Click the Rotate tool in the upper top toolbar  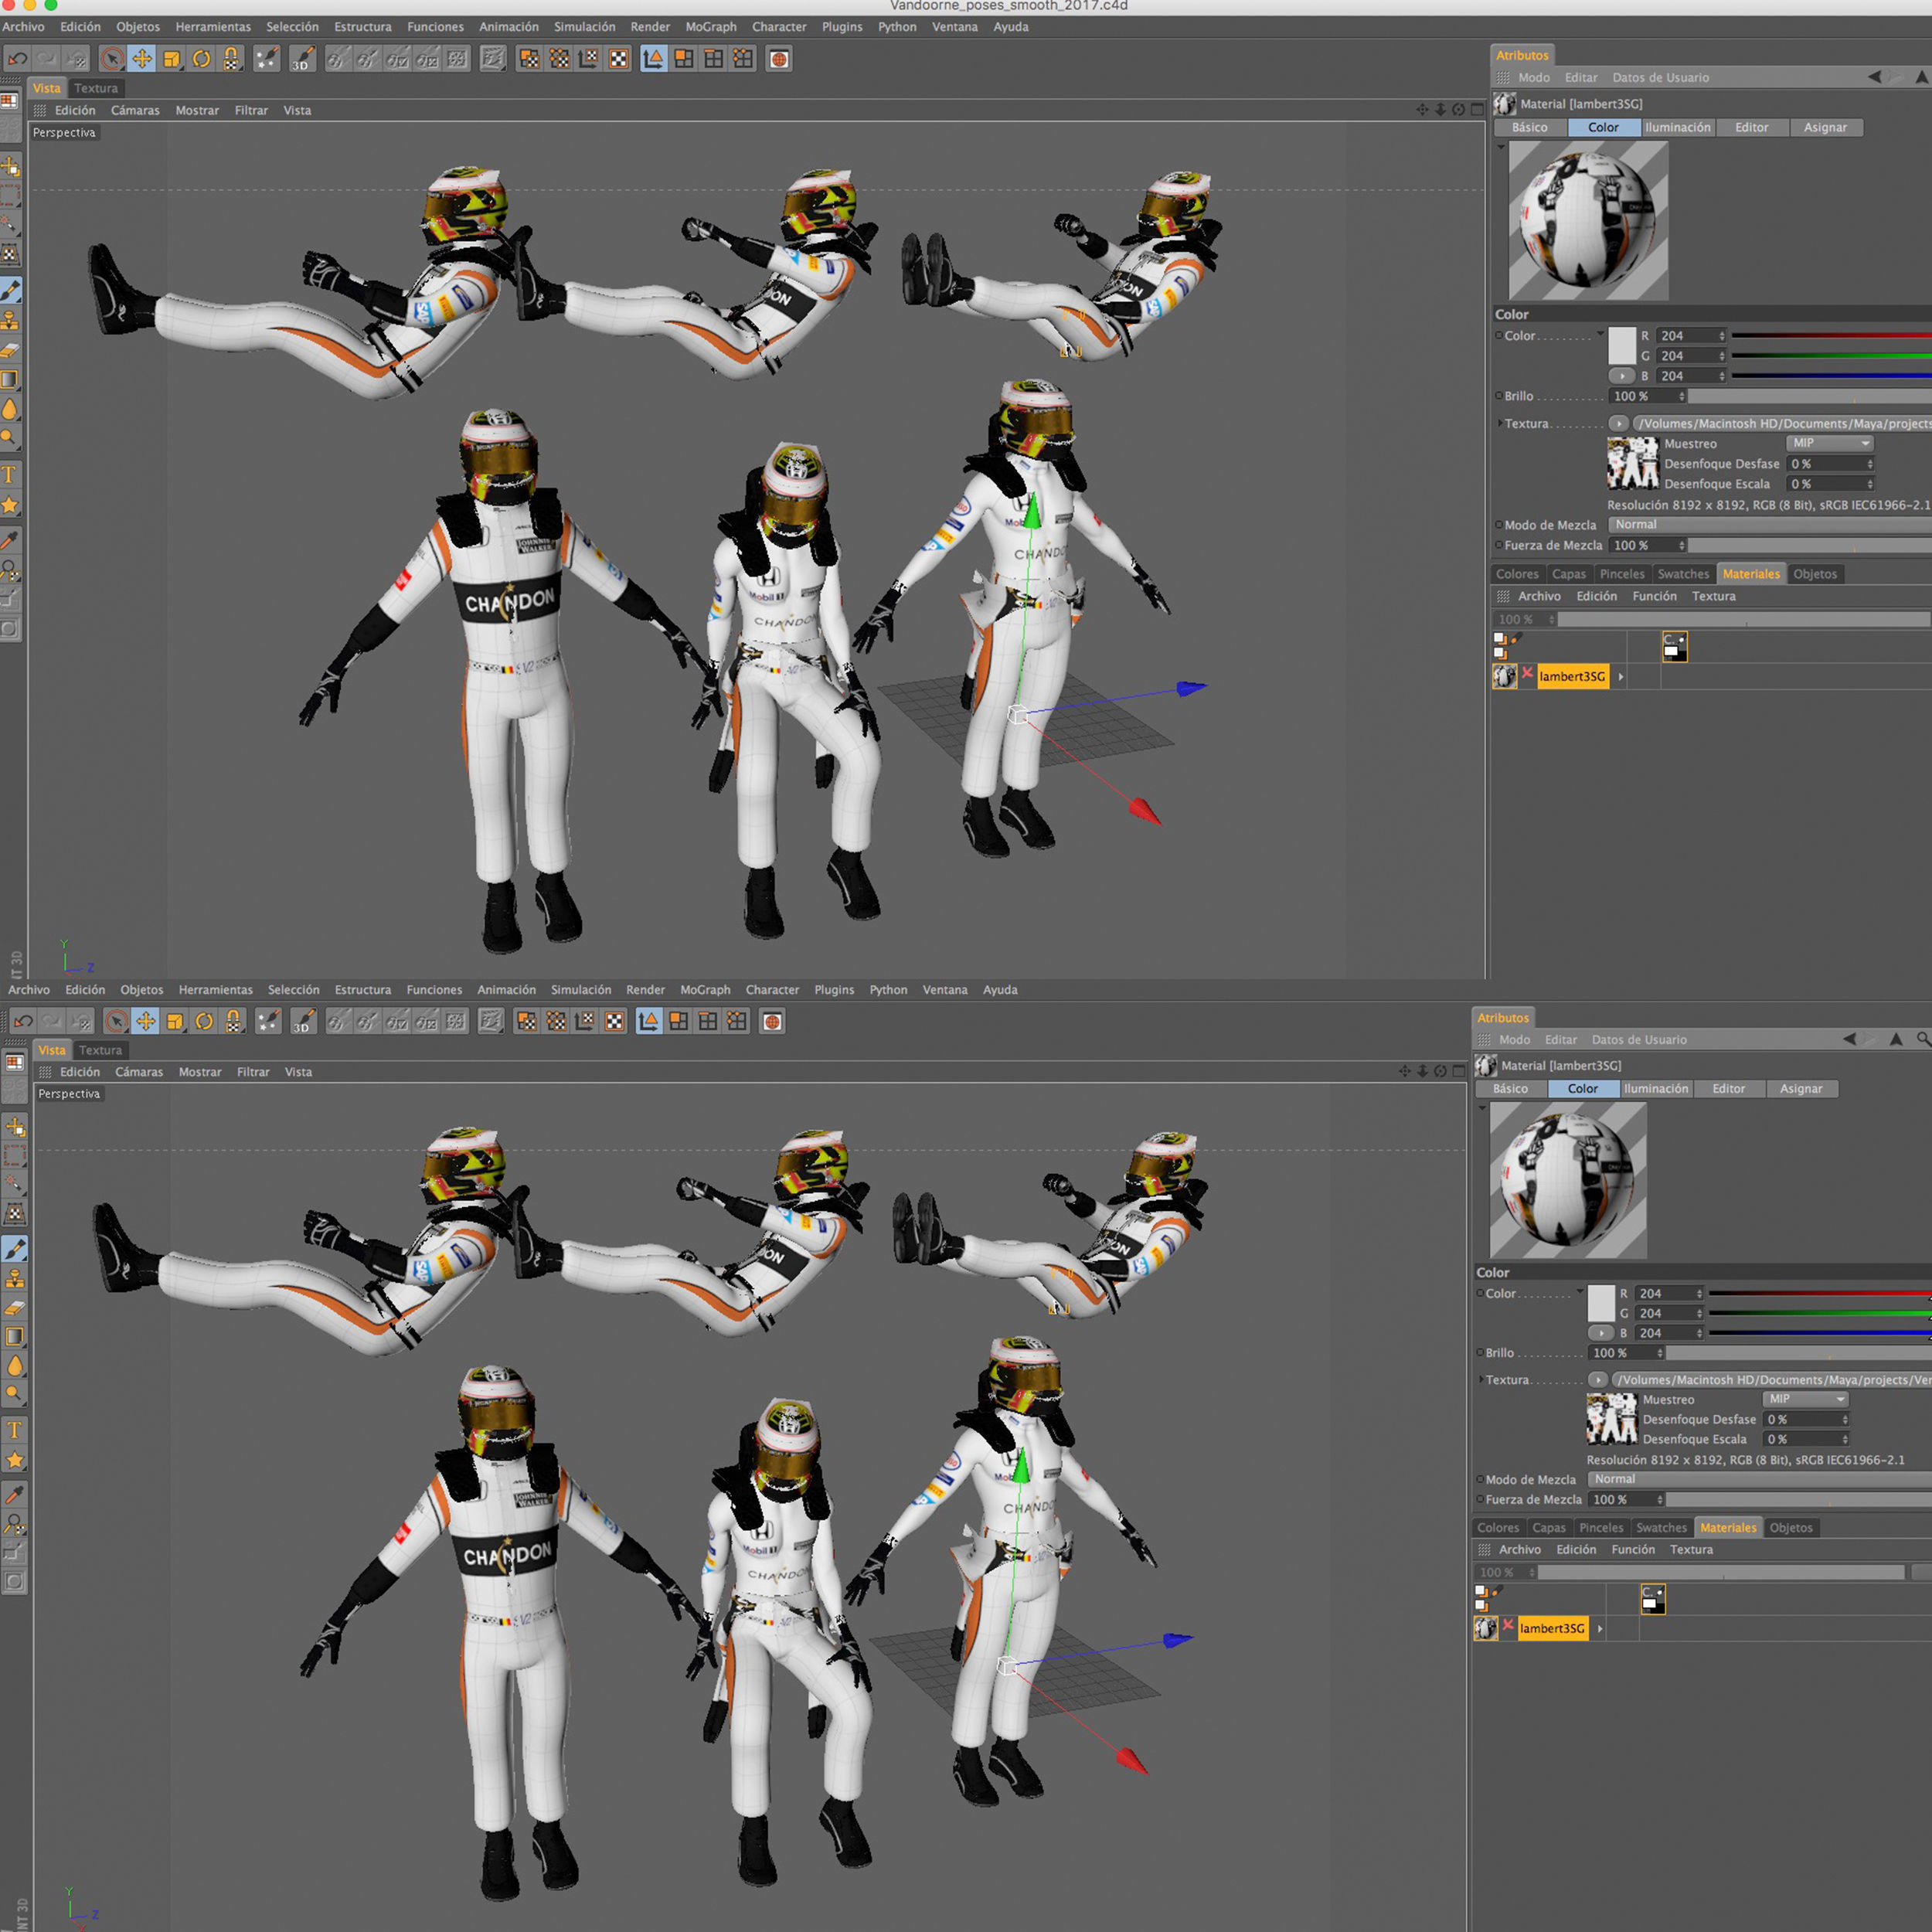coord(202,59)
